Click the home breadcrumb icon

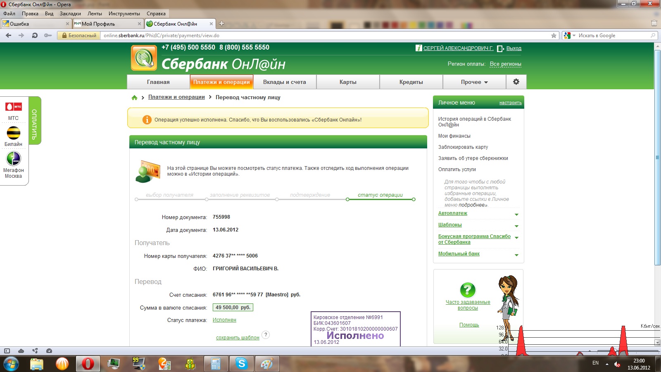[134, 98]
